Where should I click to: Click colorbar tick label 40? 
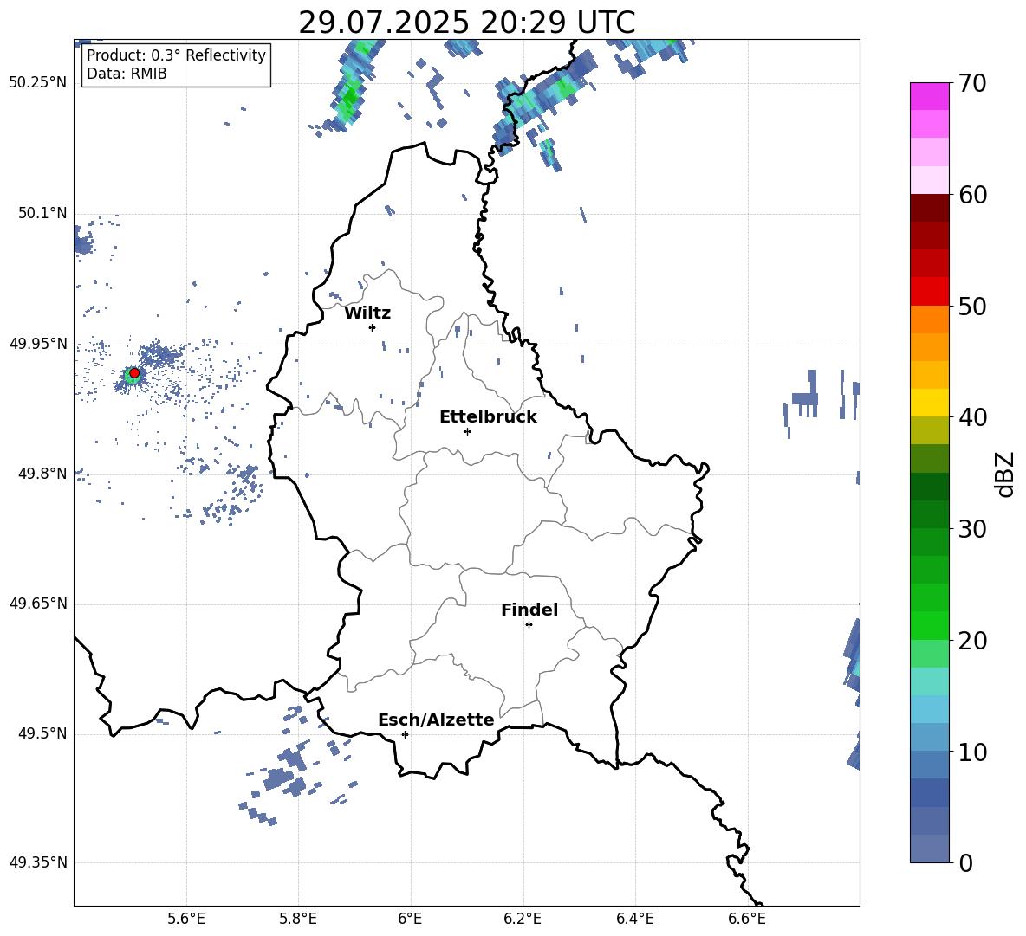[973, 417]
